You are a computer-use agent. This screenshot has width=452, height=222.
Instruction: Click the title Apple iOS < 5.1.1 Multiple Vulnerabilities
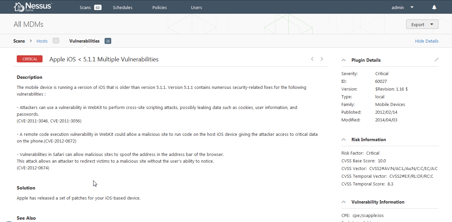[104, 59]
